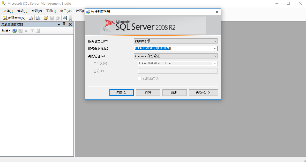
Task: Open the 编辑(E) menu
Action: [x=22, y=11]
